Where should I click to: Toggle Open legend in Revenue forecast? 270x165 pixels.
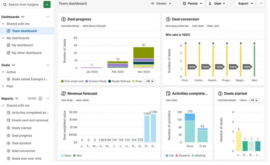(x=66, y=156)
